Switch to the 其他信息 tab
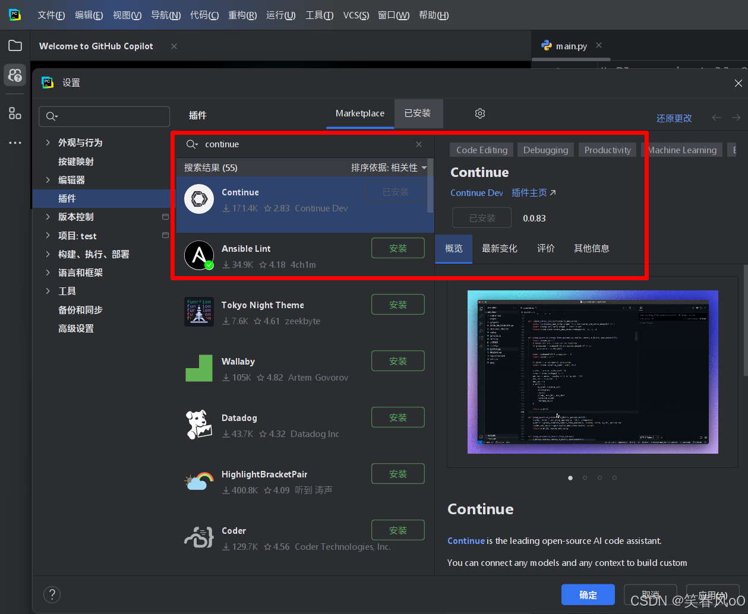This screenshot has height=614, width=748. pyautogui.click(x=592, y=248)
